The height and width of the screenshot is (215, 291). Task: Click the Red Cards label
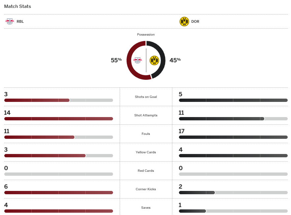tap(146, 171)
